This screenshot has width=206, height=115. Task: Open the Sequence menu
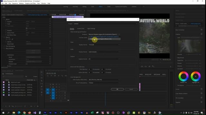[x=15, y=4]
